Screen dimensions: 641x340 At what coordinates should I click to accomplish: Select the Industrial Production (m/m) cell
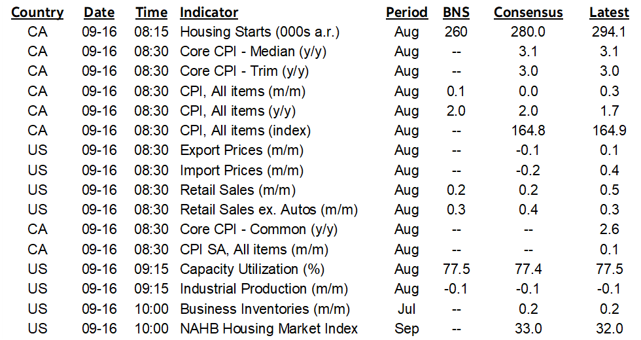tap(264, 288)
